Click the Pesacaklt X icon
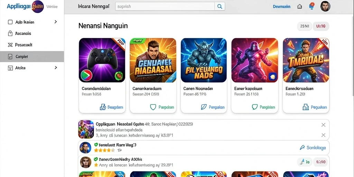354x177 pixels. [x=10, y=45]
